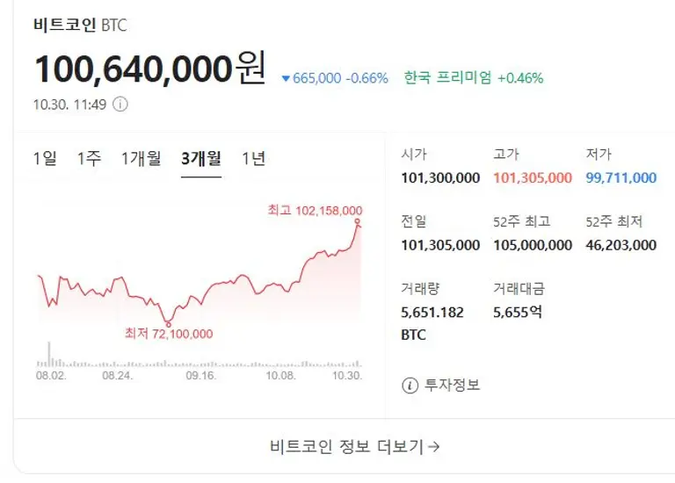Screen dimensions: 675x483
Task: Click the current price 100,640,000원
Action: 149,69
